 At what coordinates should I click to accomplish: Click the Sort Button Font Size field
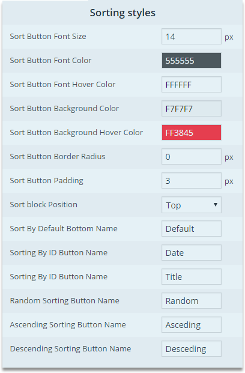click(x=192, y=37)
